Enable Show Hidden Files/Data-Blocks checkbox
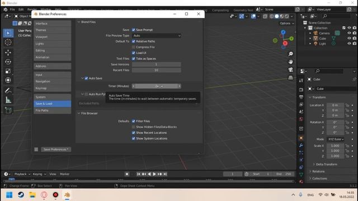Image resolution: width=358 pixels, height=201 pixels. pos(134,127)
